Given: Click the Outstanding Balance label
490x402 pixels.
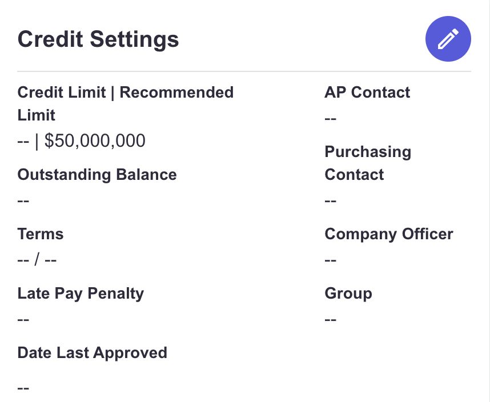Looking at the screenshot, I should tap(97, 175).
